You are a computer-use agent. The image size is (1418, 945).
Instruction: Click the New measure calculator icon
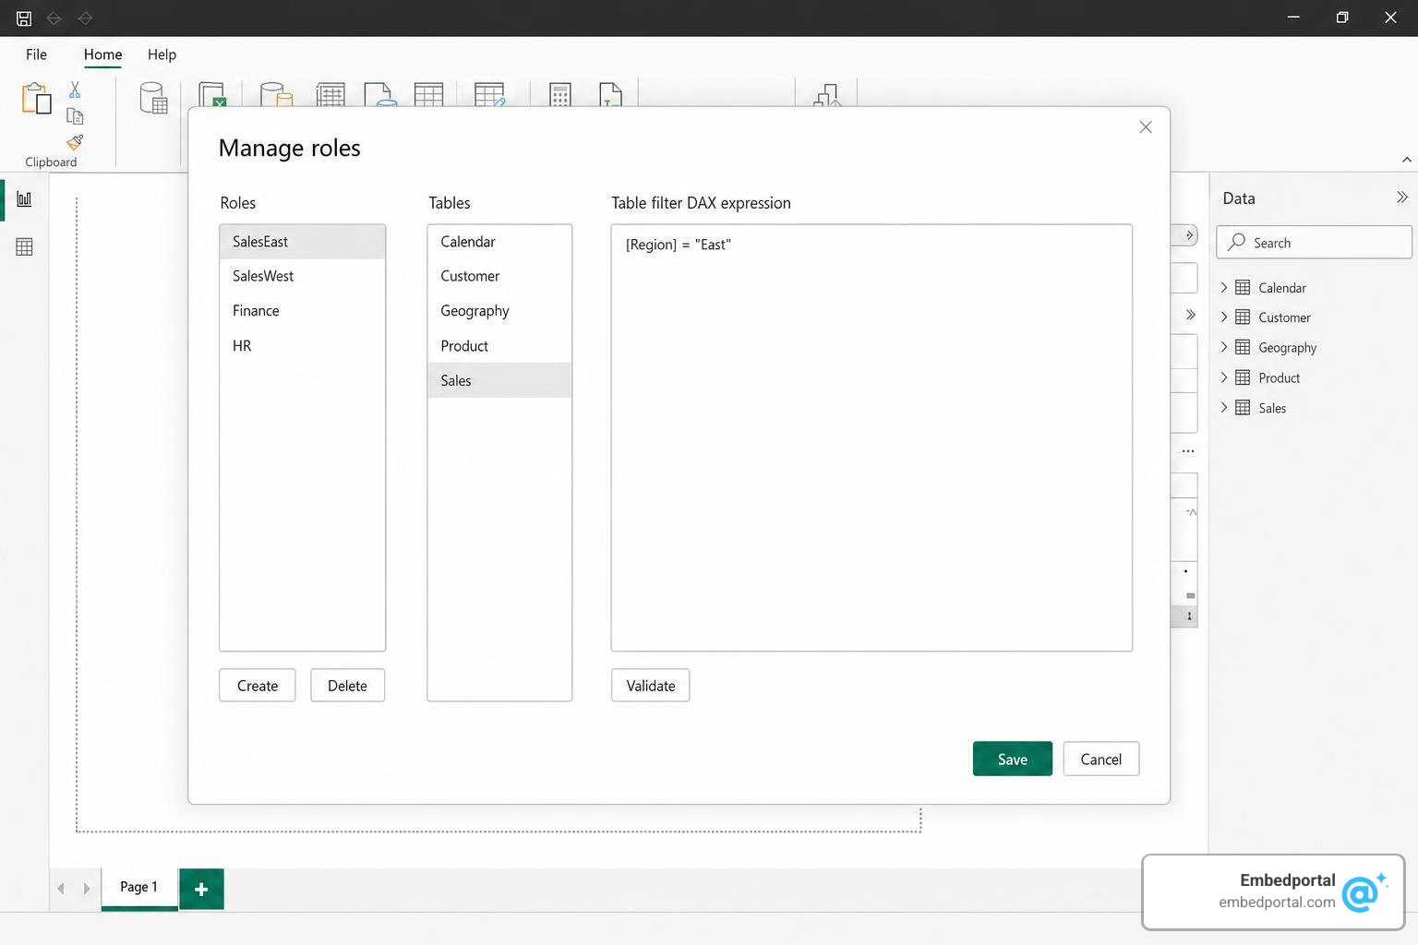(x=559, y=94)
